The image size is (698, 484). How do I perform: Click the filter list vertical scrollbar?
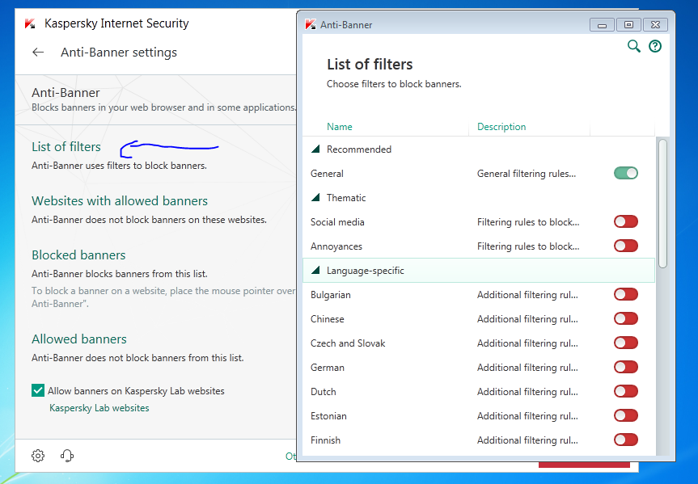point(662,203)
